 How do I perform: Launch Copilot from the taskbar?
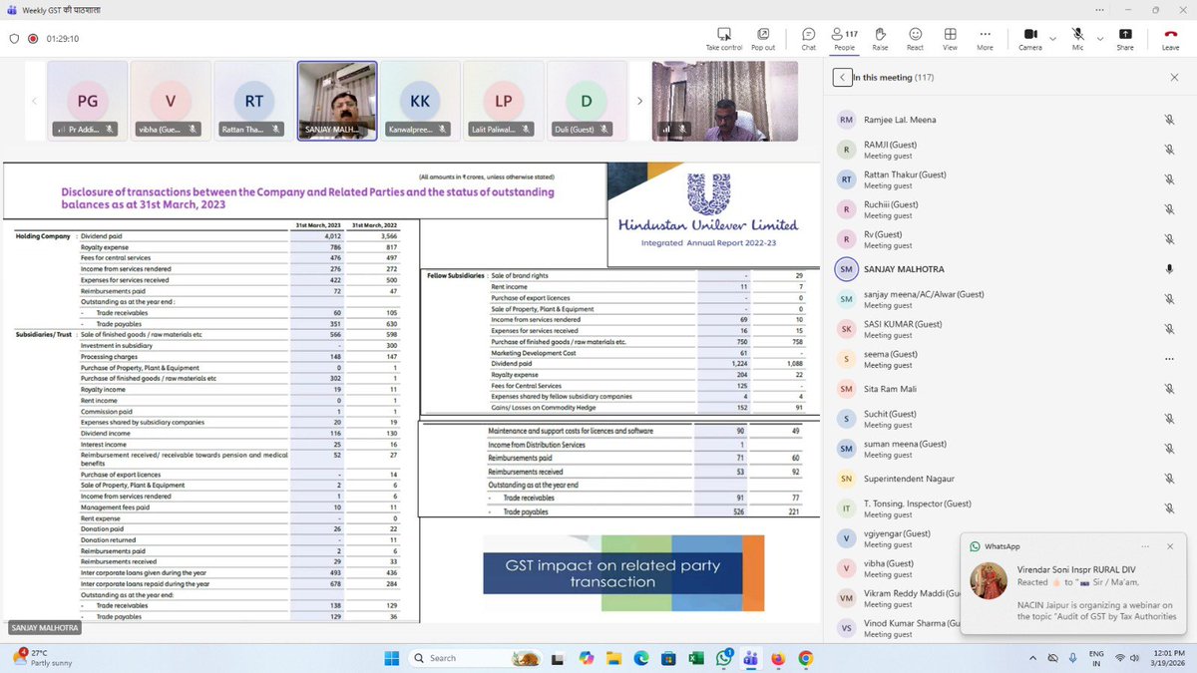click(x=586, y=658)
